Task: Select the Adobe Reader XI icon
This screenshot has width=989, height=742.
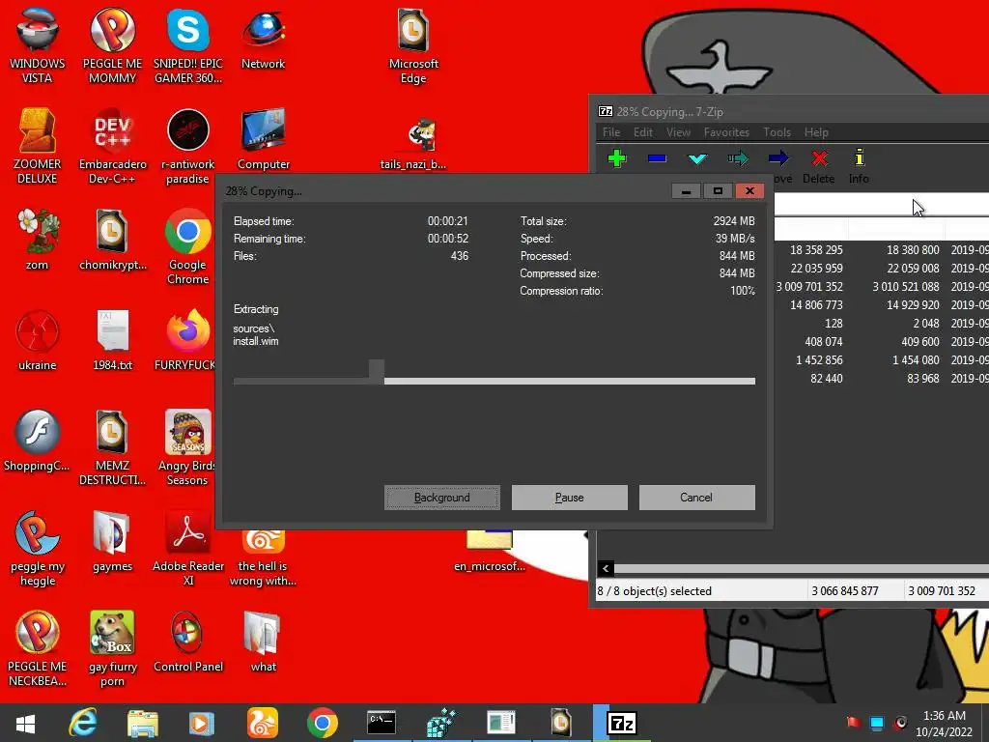Action: [188, 548]
